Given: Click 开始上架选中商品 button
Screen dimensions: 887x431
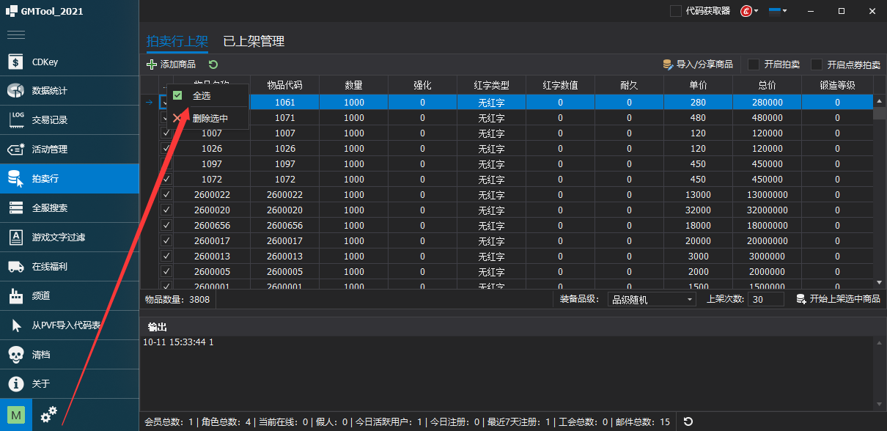Looking at the screenshot, I should point(838,299).
